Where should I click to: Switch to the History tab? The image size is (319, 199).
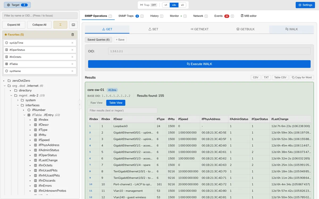coord(157,16)
